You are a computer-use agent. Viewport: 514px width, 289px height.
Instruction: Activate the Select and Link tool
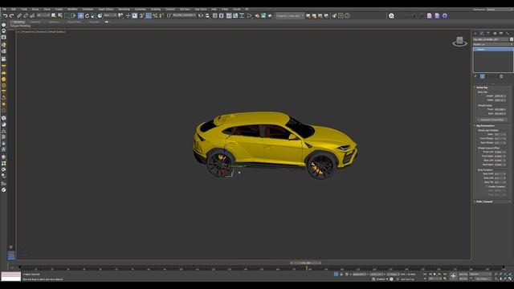(19, 16)
